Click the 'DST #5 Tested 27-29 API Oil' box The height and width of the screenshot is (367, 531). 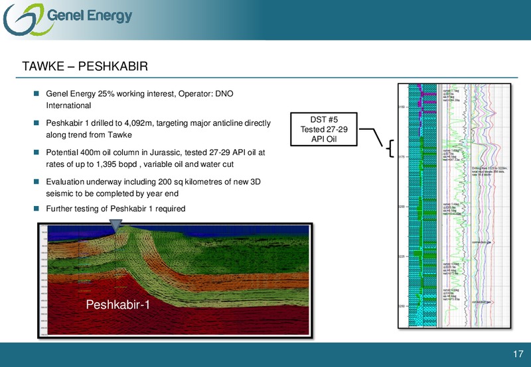(x=324, y=129)
